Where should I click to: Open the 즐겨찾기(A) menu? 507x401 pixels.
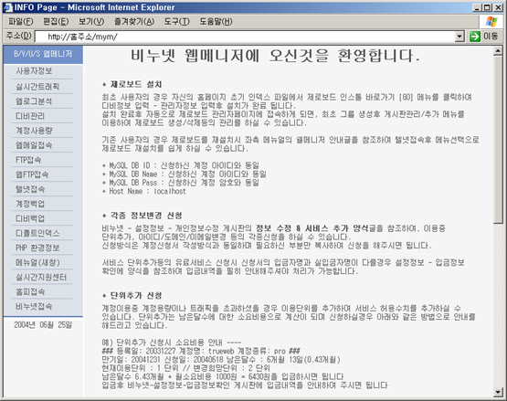tap(134, 22)
